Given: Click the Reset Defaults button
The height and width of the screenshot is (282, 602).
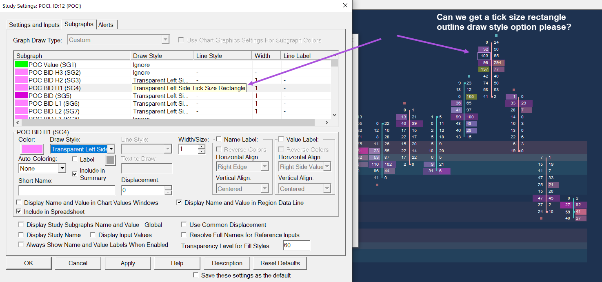Looking at the screenshot, I should 280,263.
